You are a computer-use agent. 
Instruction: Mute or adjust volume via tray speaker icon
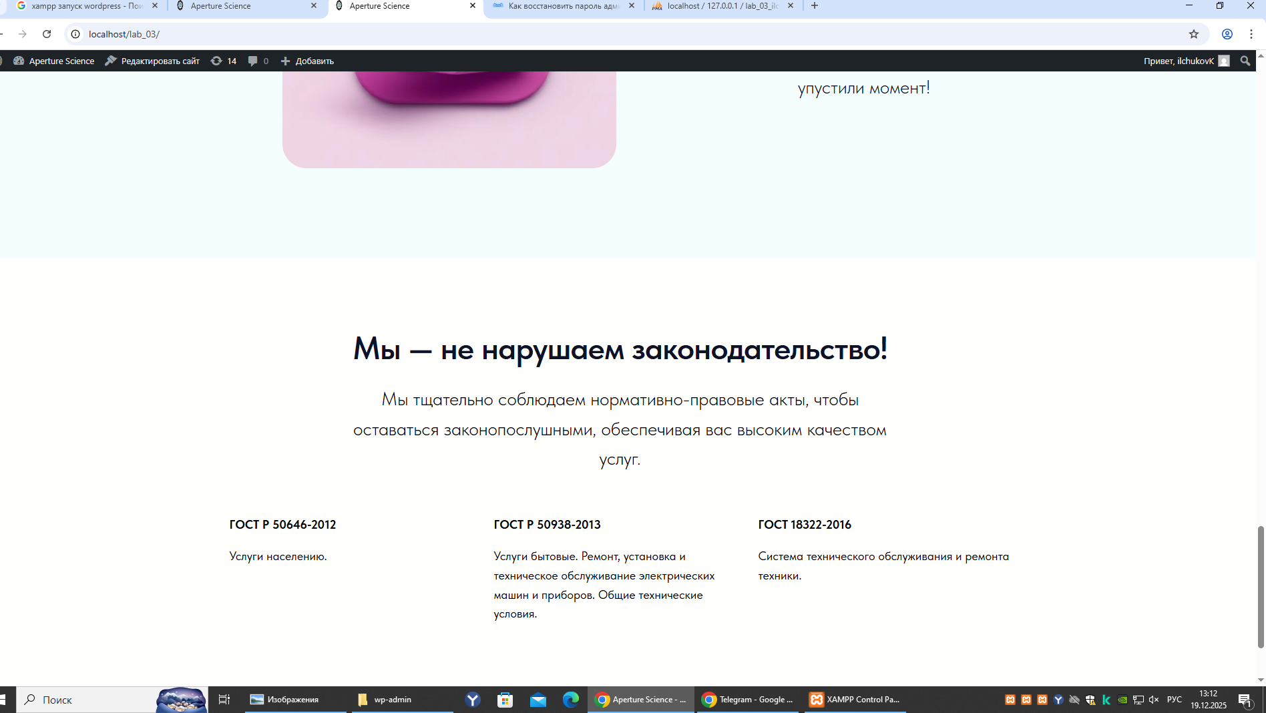(x=1154, y=700)
